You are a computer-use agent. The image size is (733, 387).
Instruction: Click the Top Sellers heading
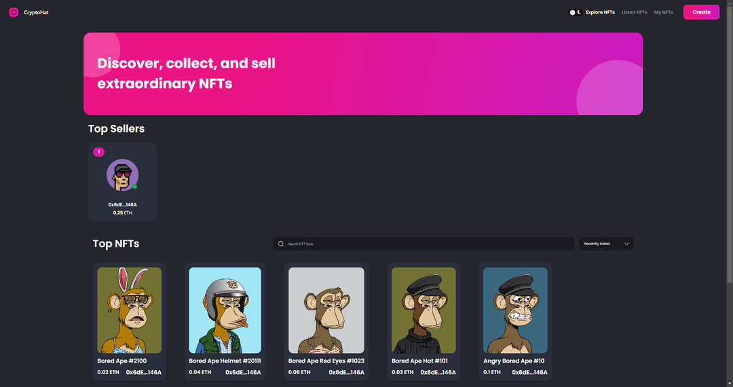117,129
